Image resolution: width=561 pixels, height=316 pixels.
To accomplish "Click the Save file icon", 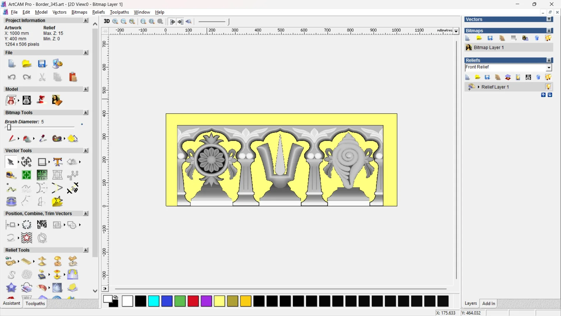I will (42, 64).
